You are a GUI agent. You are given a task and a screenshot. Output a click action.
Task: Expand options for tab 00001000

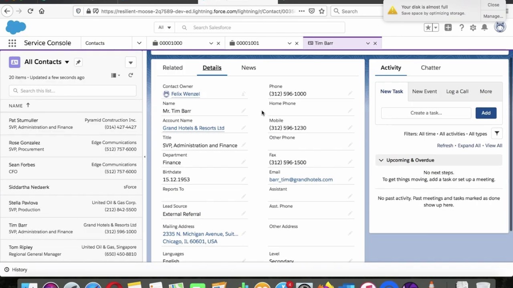click(x=211, y=43)
